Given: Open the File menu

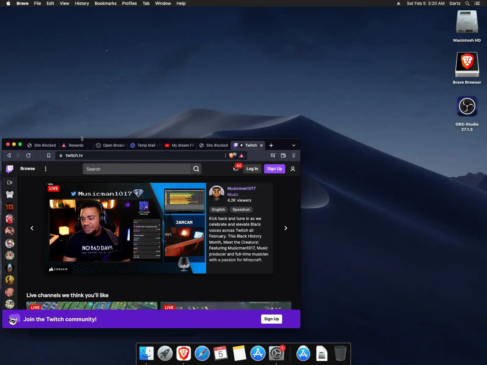Looking at the screenshot, I should 37,3.
